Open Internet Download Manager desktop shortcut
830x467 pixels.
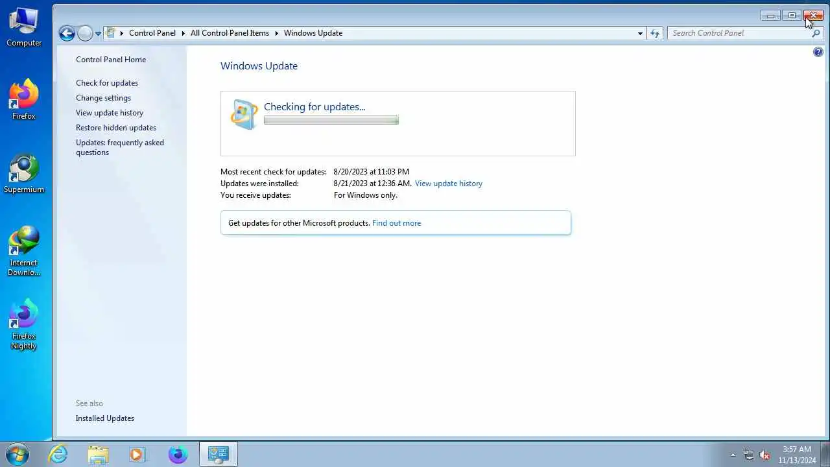tap(24, 251)
